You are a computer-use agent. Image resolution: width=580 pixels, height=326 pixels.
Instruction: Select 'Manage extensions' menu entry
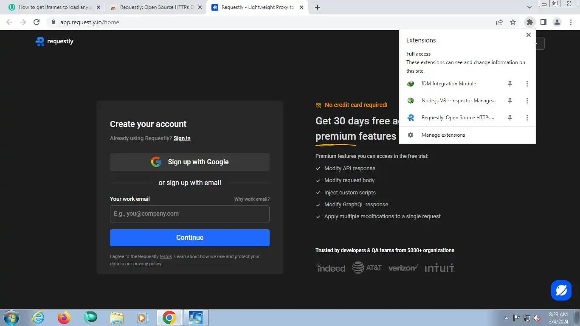pyautogui.click(x=467, y=135)
